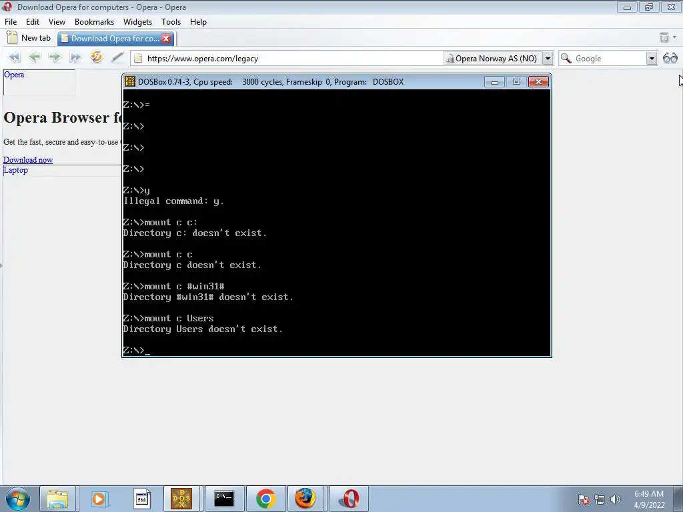This screenshot has width=683, height=512.
Task: Open Google Chrome from taskbar
Action: pos(265,499)
